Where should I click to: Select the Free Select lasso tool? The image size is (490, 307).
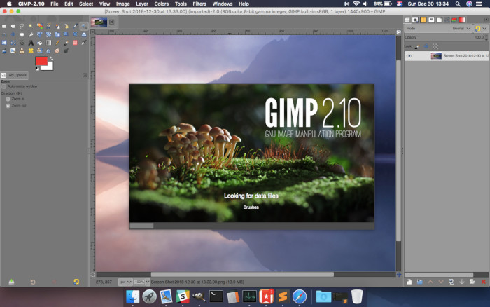coord(22,27)
